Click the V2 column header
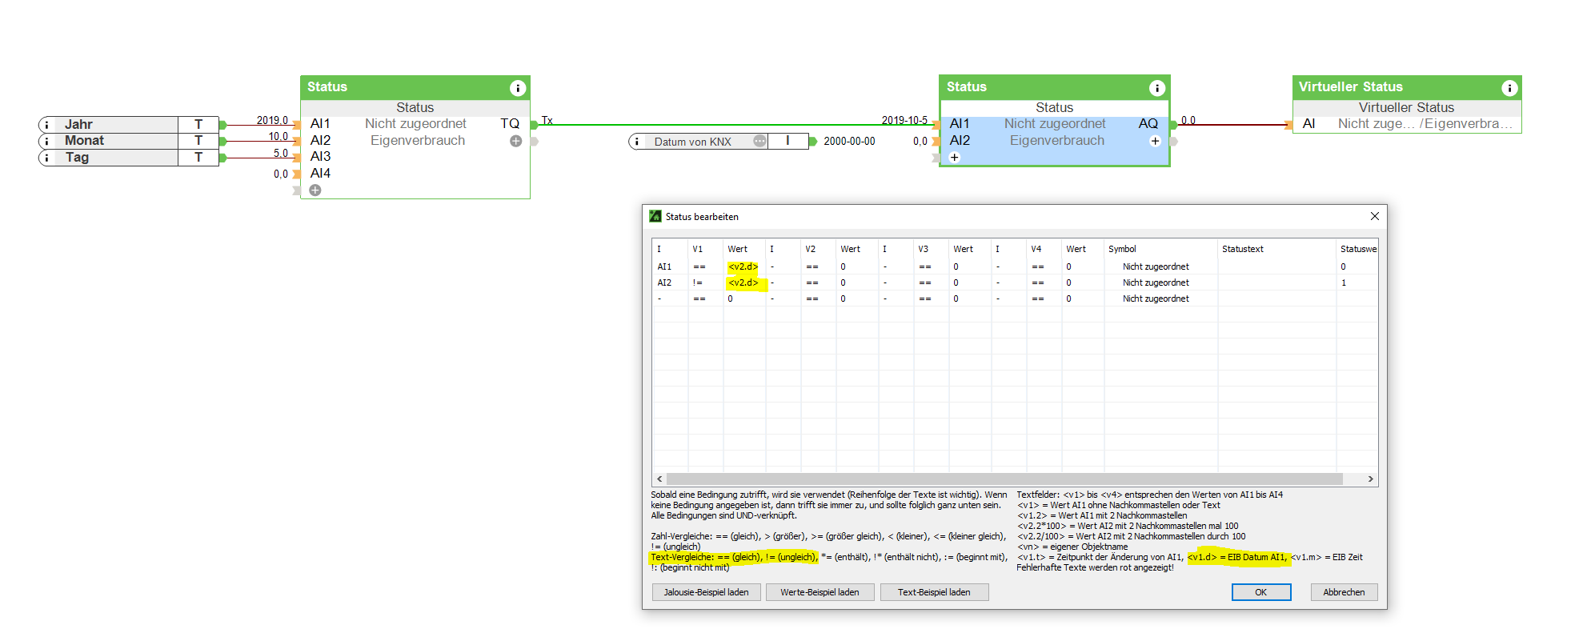The image size is (1595, 629). (x=811, y=249)
